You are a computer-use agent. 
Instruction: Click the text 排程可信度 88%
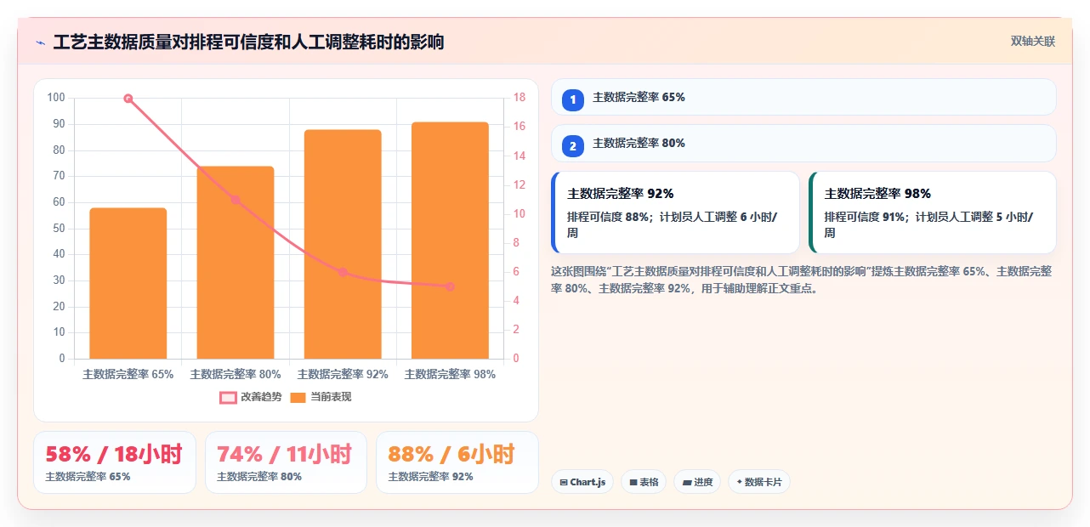pyautogui.click(x=608, y=217)
